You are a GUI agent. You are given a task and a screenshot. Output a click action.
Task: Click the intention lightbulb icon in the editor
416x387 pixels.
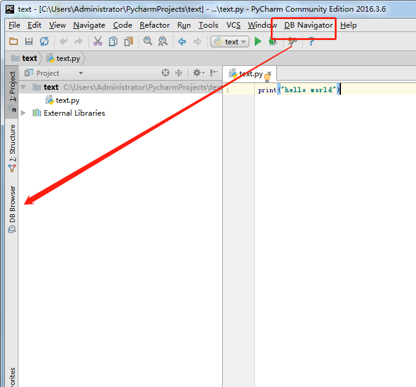pos(267,78)
